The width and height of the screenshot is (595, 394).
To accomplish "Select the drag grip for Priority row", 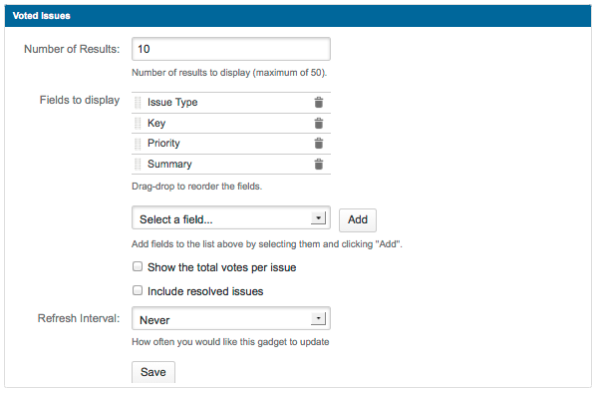I will tap(138, 144).
